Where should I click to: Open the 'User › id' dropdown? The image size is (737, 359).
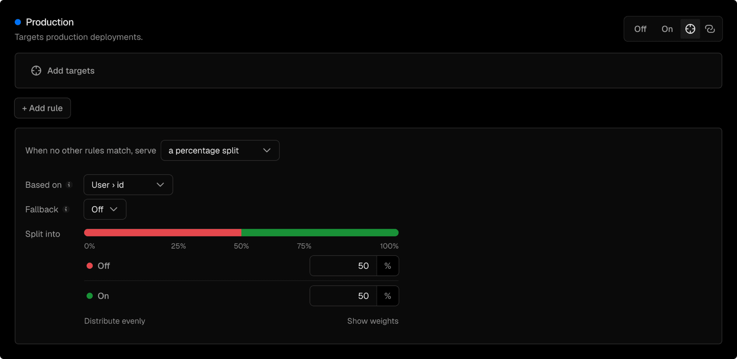coord(128,184)
